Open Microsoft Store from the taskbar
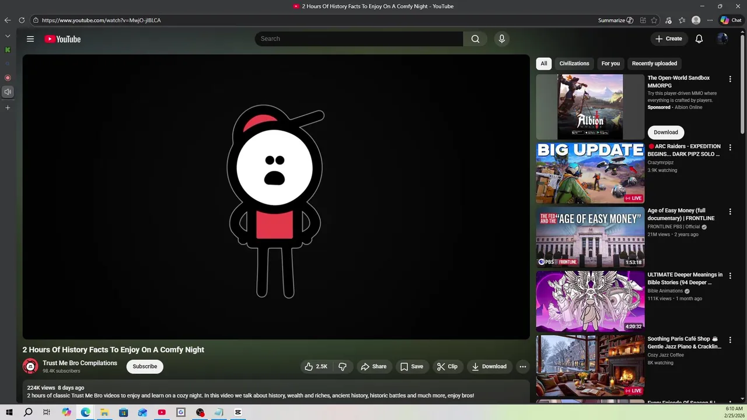747x420 pixels. (x=123, y=412)
